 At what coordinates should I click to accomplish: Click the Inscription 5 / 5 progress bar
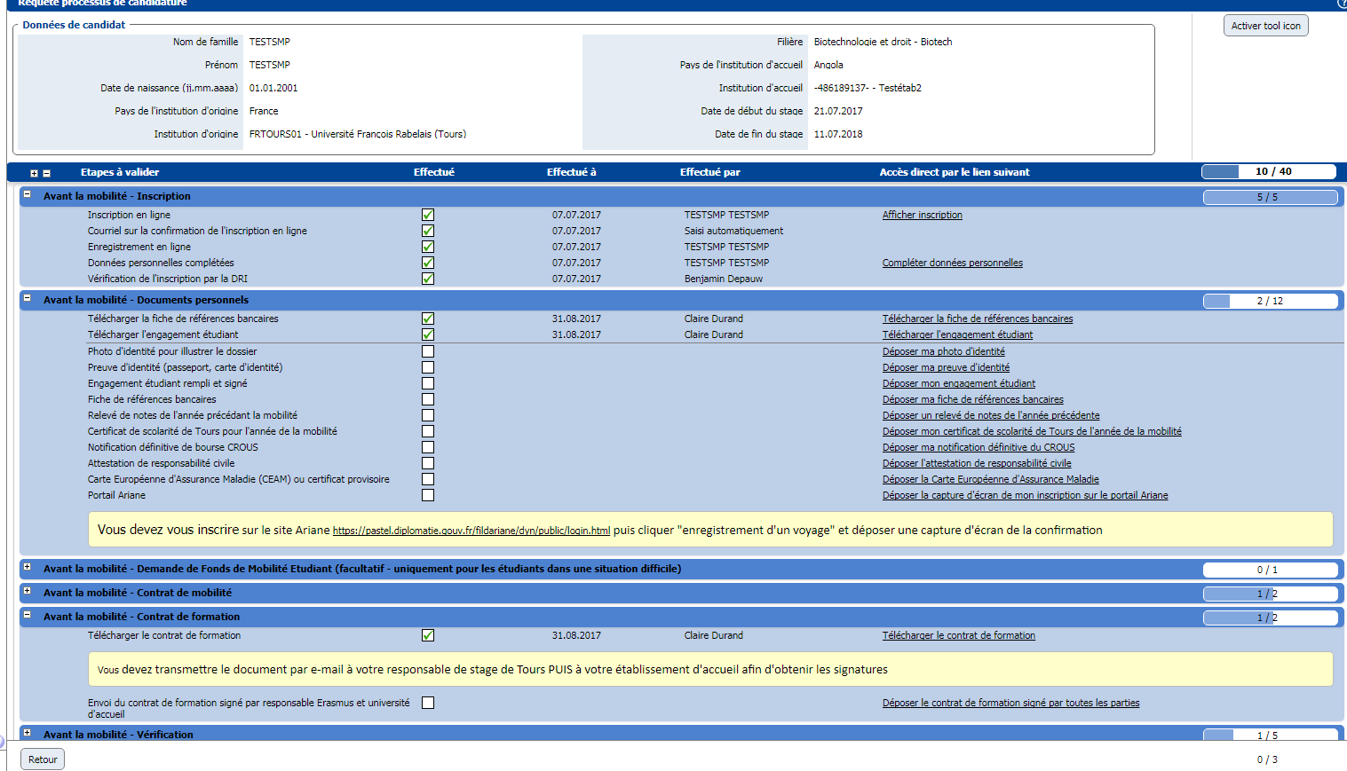[1270, 197]
